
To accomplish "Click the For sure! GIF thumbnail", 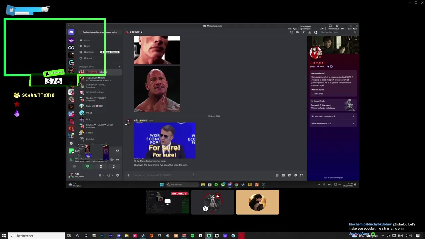I will (165, 140).
